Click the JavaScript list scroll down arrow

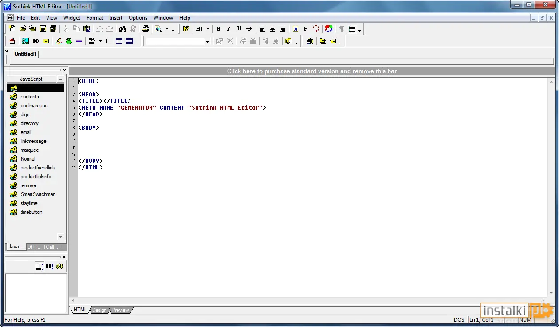coord(61,237)
